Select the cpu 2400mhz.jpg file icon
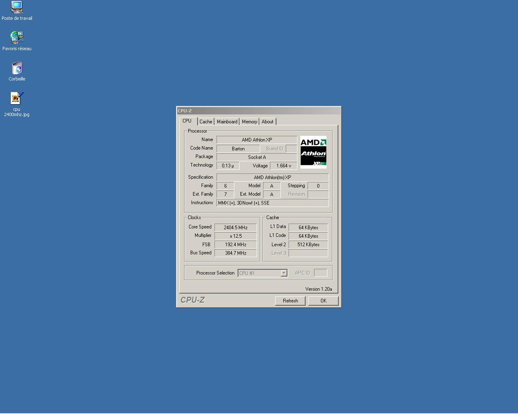518x414 pixels. [x=17, y=104]
